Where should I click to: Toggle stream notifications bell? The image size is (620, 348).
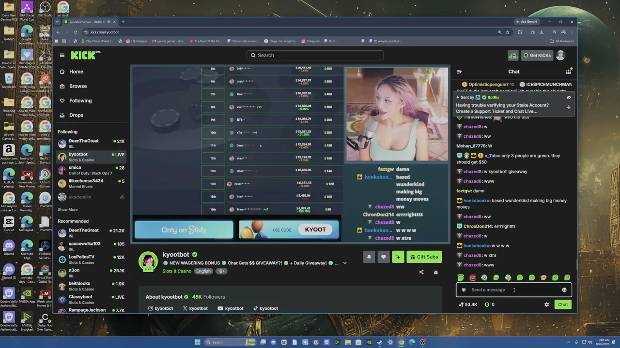(369, 257)
